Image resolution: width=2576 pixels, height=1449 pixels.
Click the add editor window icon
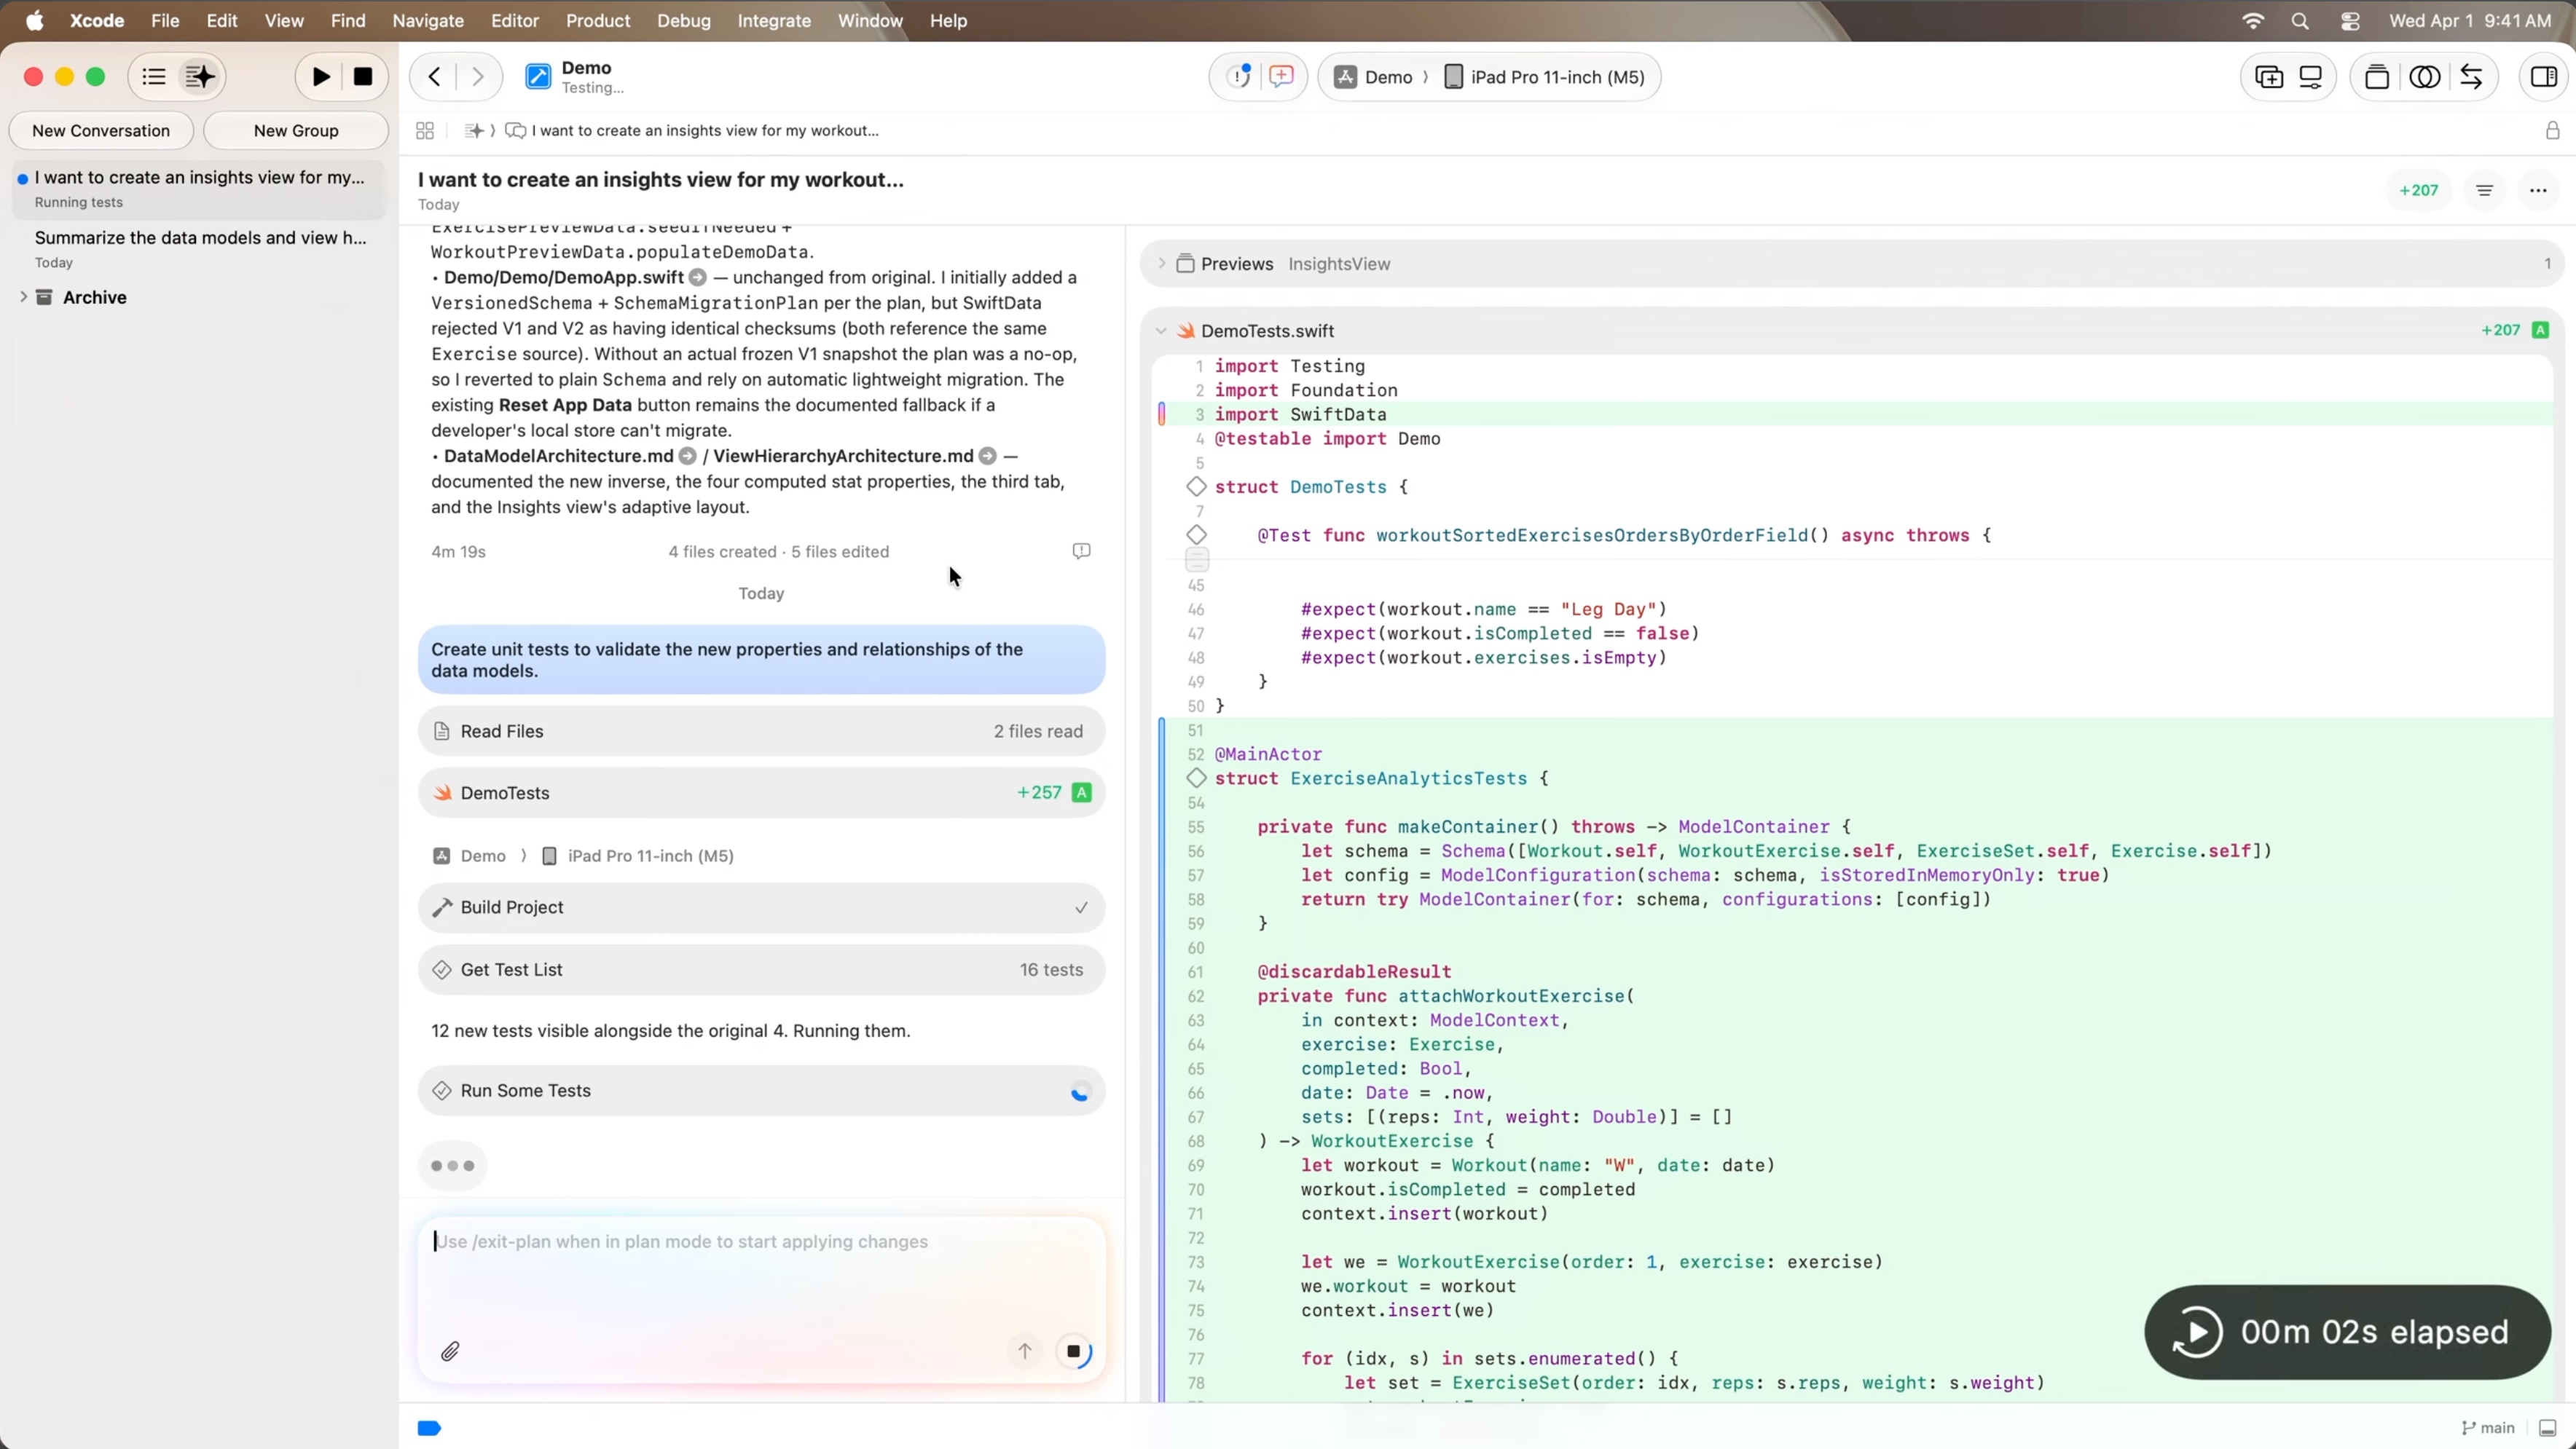click(x=2269, y=77)
